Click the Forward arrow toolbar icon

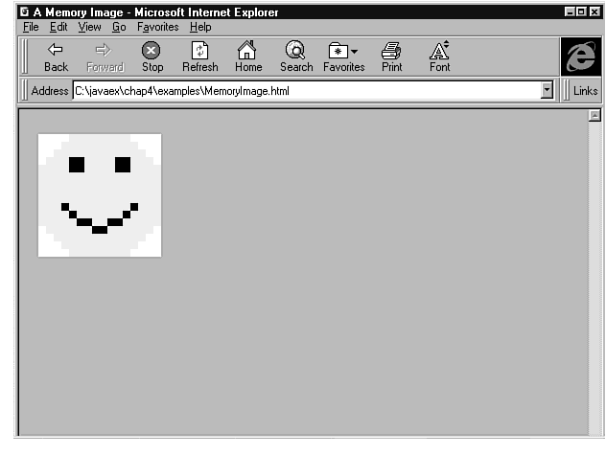click(105, 50)
